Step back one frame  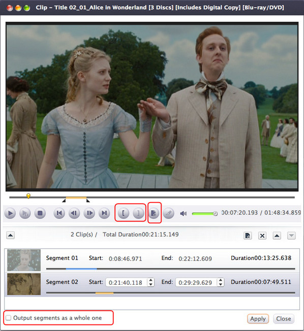pyautogui.click(x=74, y=213)
